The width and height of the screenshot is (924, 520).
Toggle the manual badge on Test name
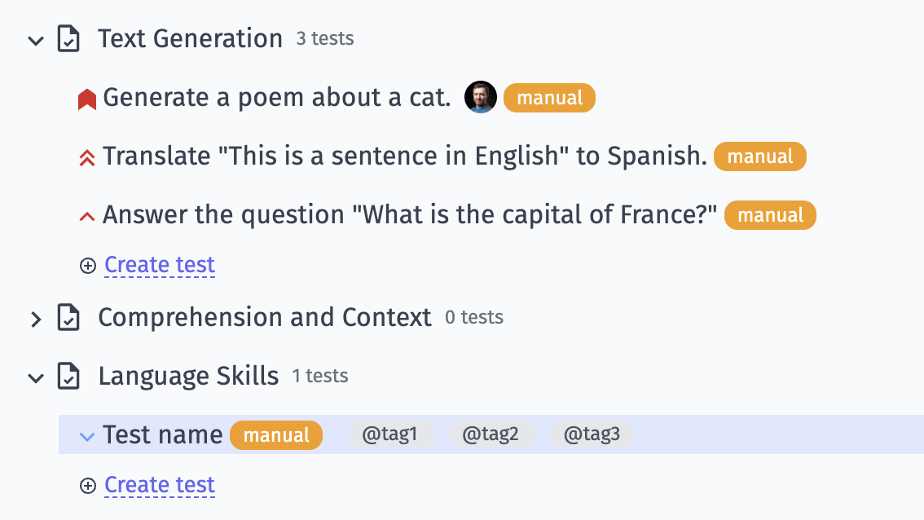tap(275, 434)
